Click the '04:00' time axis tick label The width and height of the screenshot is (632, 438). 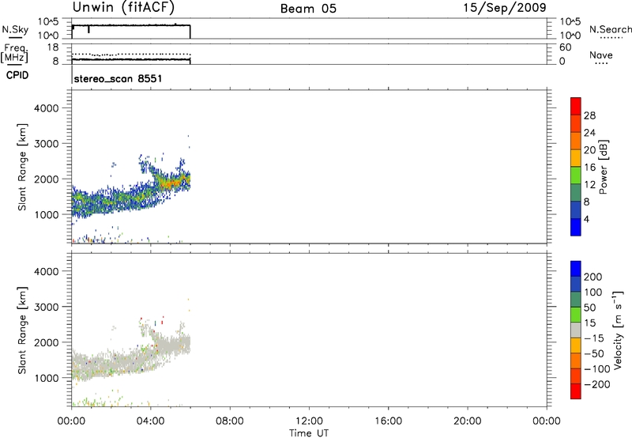(x=150, y=421)
